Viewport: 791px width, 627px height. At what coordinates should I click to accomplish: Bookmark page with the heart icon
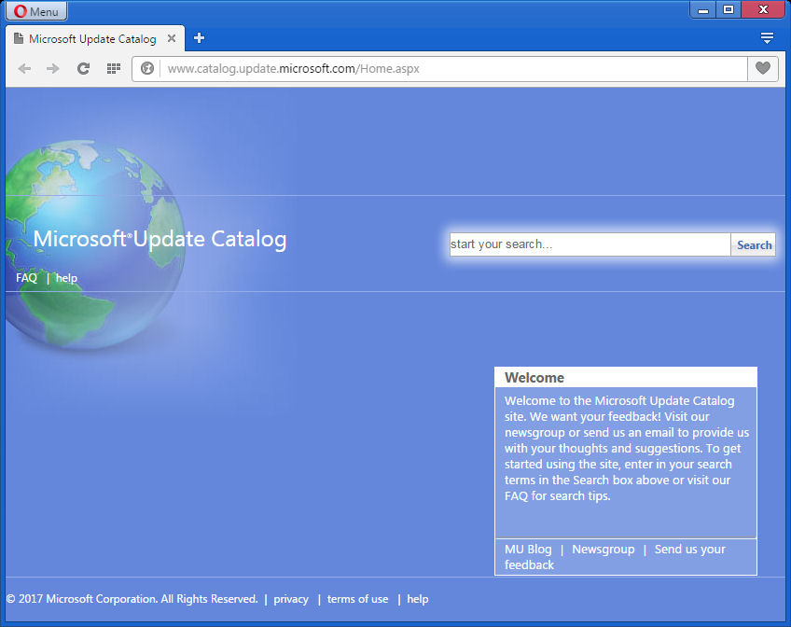pyautogui.click(x=763, y=68)
